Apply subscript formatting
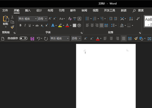The image size is (152, 108). pos(42,25)
